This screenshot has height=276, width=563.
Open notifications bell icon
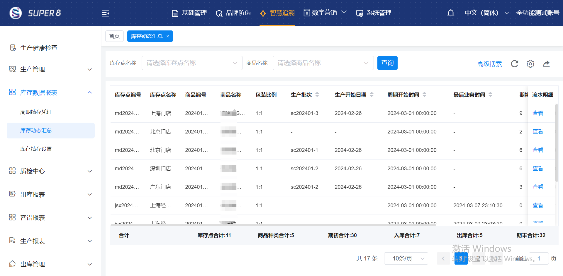(x=451, y=13)
